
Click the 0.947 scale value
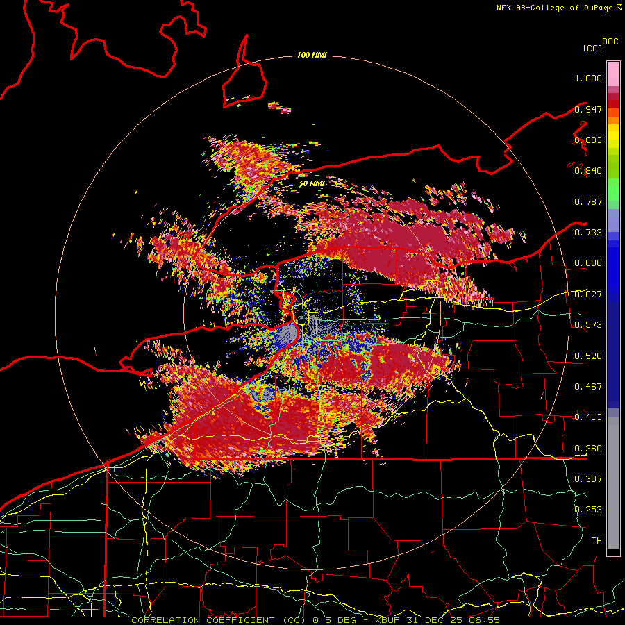coord(588,109)
